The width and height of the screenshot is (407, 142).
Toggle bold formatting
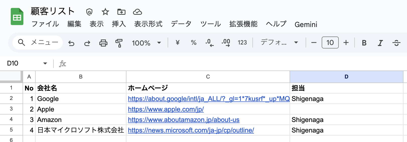pos(364,43)
